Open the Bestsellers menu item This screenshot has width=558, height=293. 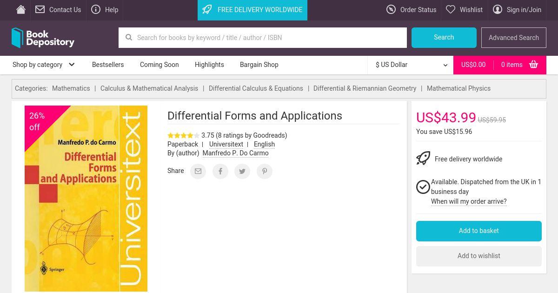[x=108, y=65]
